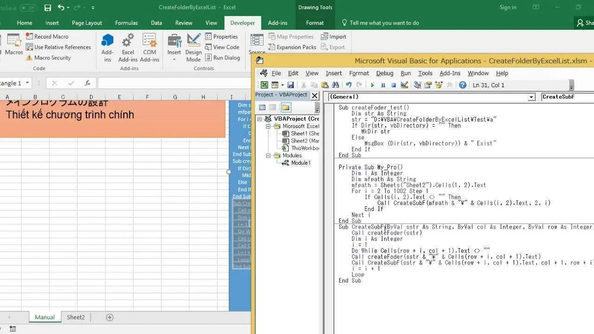The height and width of the screenshot is (334, 594).
Task: Open the Drawing Tools Format tab
Action: point(315,23)
